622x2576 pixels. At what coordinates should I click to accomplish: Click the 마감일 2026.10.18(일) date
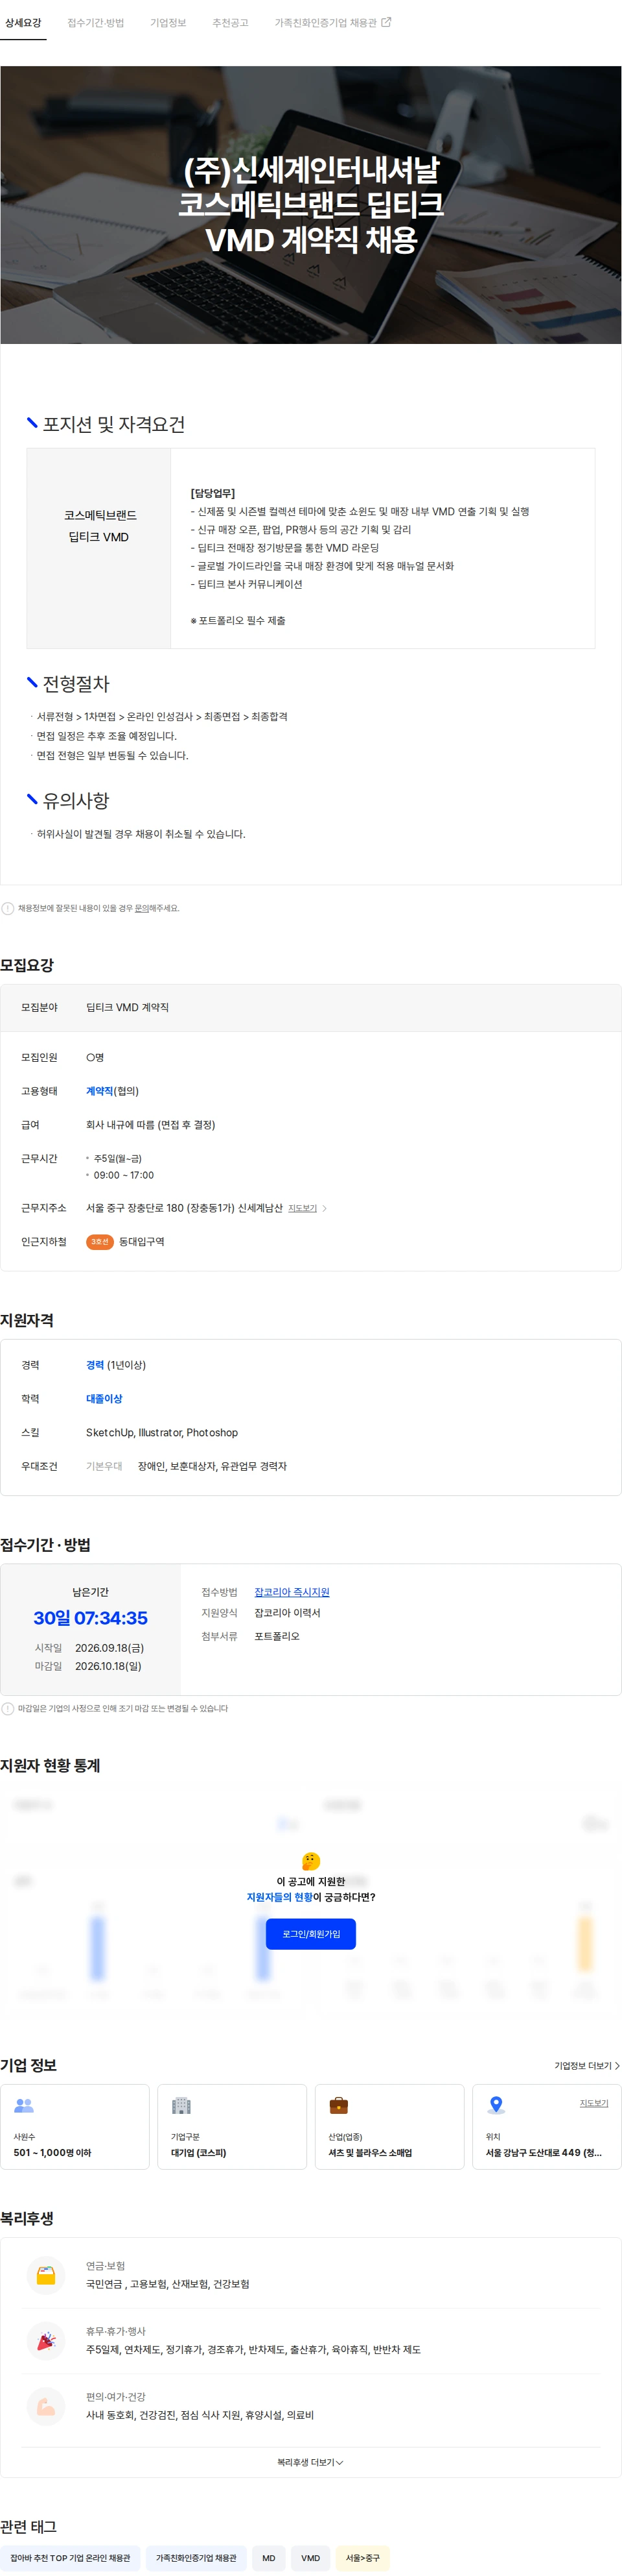(x=108, y=1666)
